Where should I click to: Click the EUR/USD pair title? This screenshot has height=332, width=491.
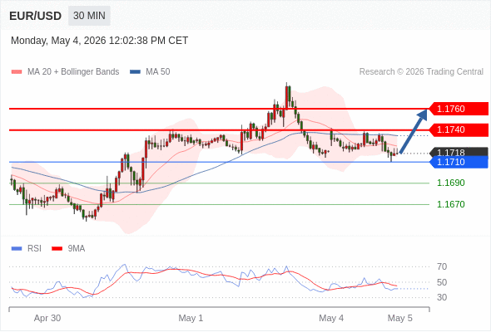coord(36,16)
